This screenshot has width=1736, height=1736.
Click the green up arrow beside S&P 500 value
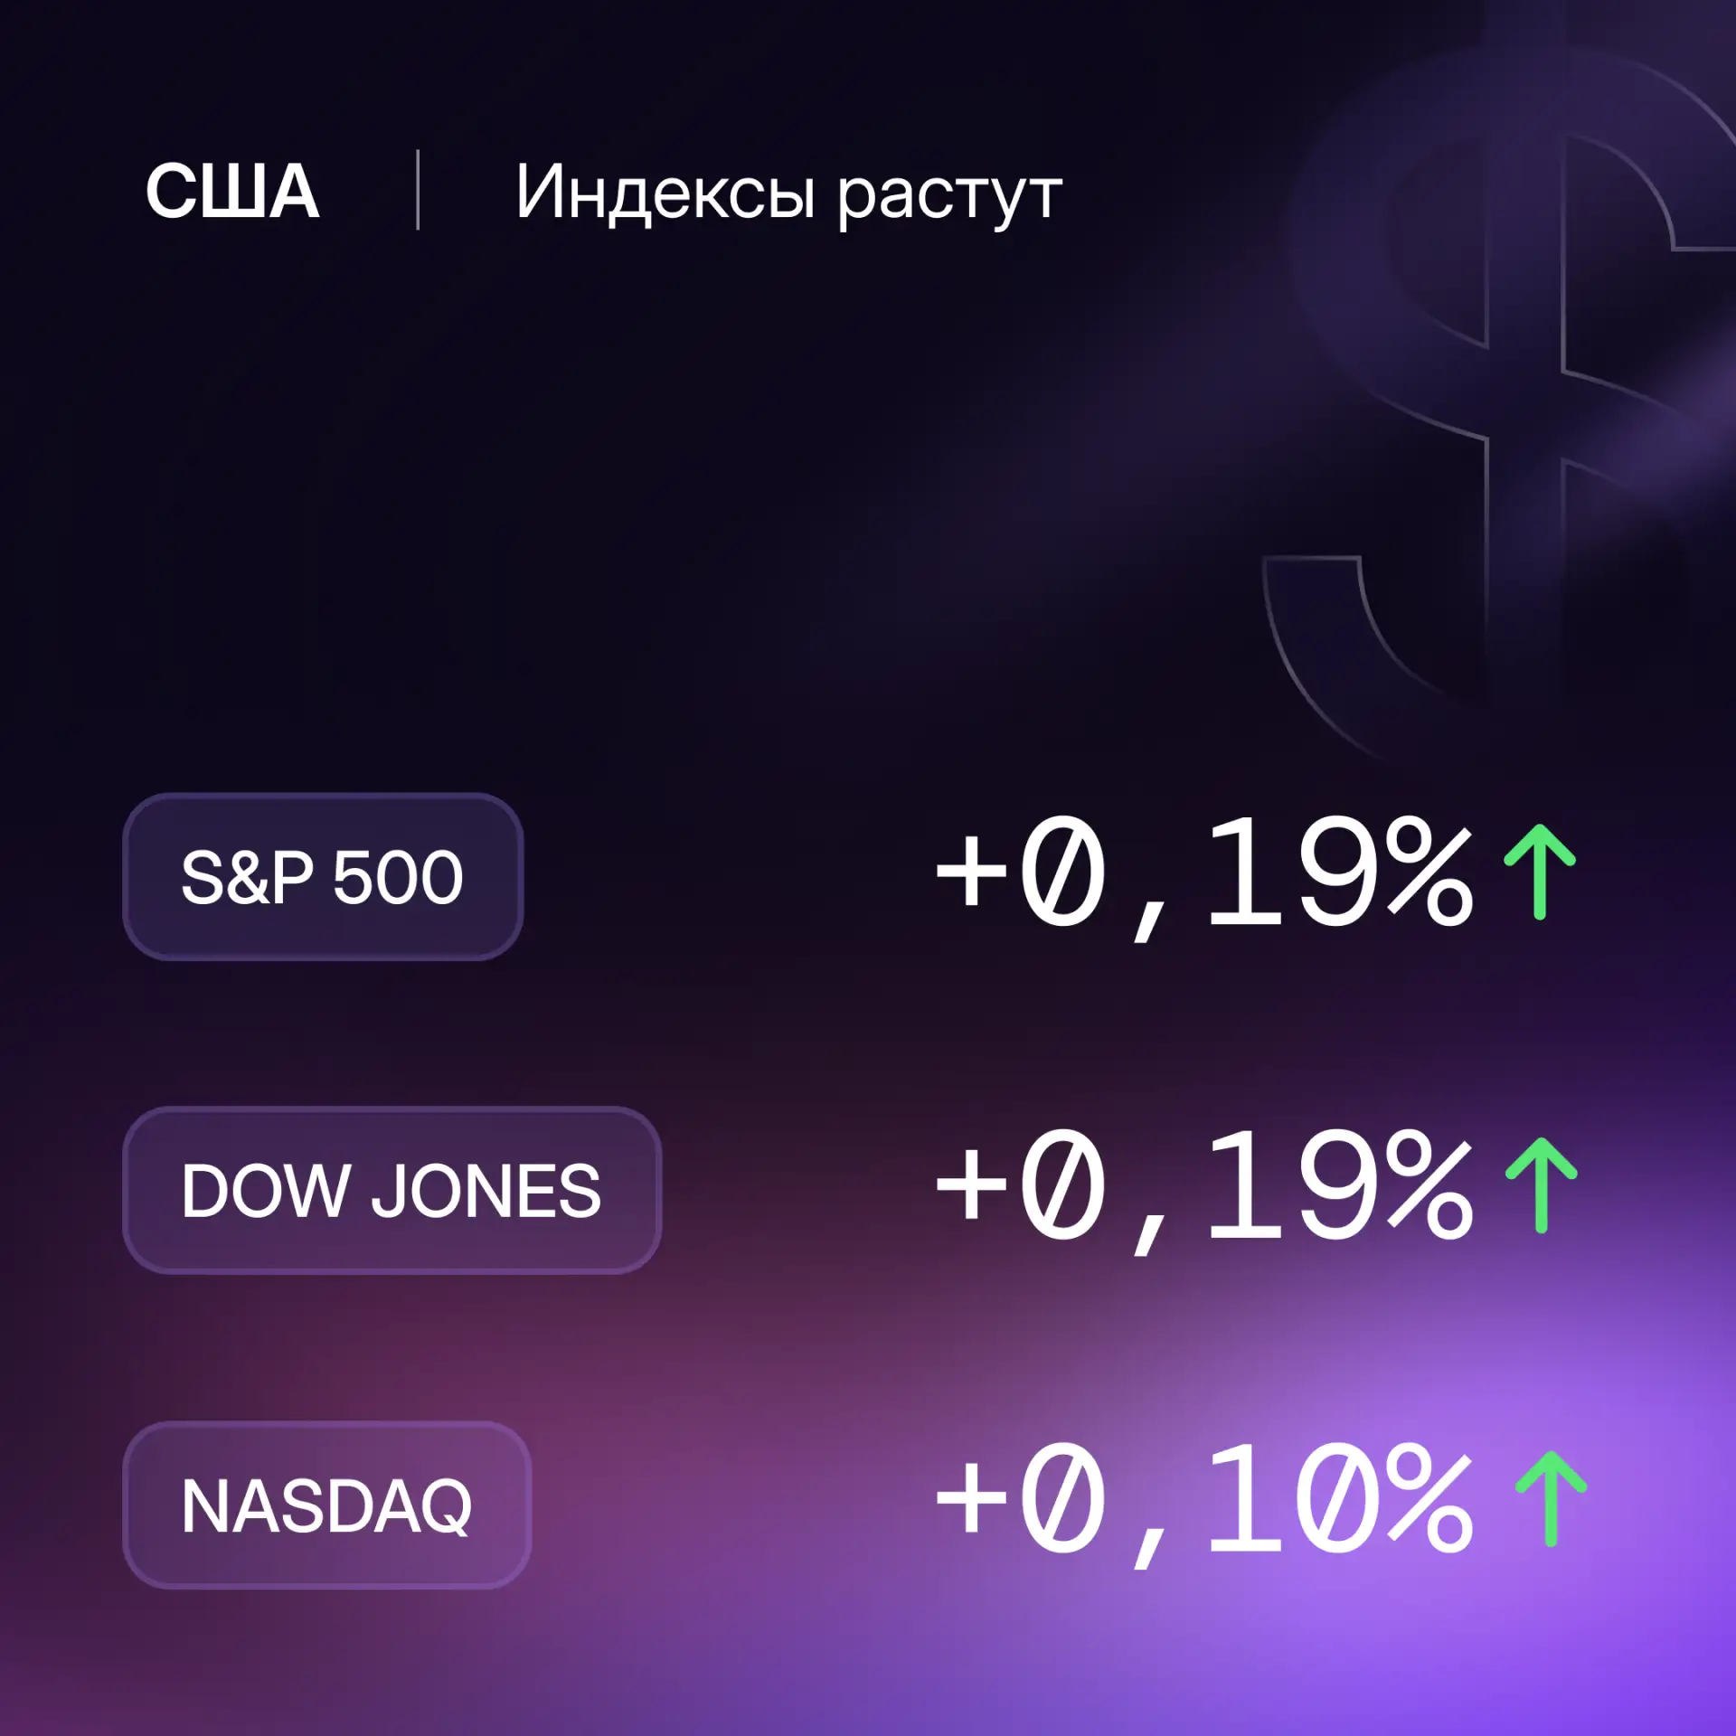pyautogui.click(x=1540, y=873)
